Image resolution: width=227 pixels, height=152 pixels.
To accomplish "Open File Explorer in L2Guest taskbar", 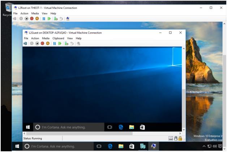I will 132,127.
